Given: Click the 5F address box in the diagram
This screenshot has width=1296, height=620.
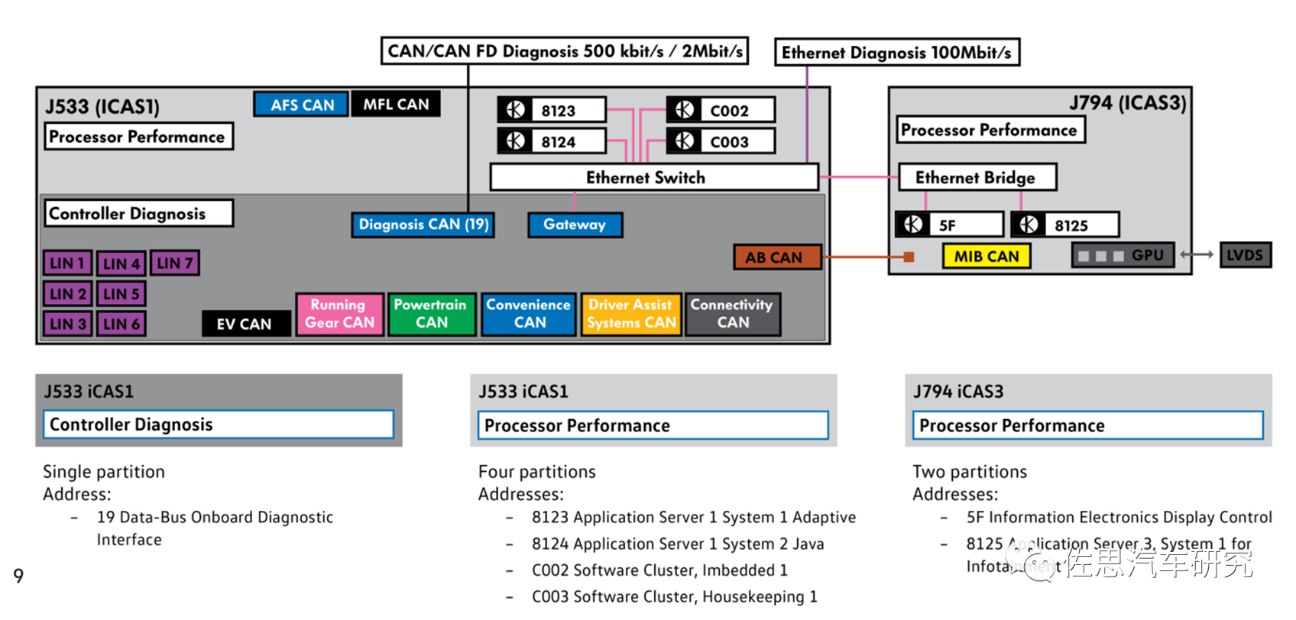Looking at the screenshot, I should pos(966,224).
